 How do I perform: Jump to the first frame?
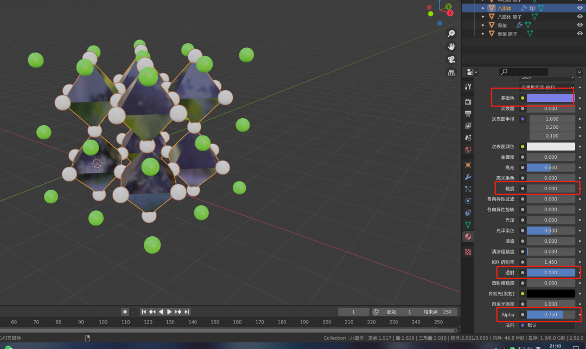pos(144,312)
